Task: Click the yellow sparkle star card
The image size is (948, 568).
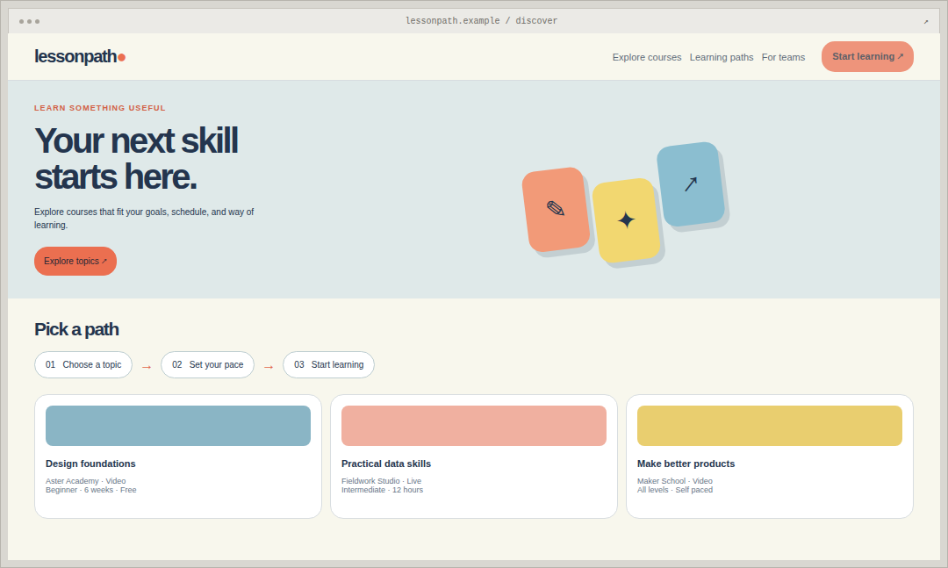Action: coord(626,220)
